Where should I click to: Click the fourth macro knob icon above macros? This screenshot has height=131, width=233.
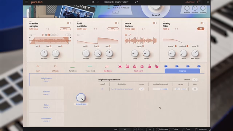point(199,66)
